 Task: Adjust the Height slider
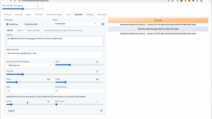pos(79,82)
